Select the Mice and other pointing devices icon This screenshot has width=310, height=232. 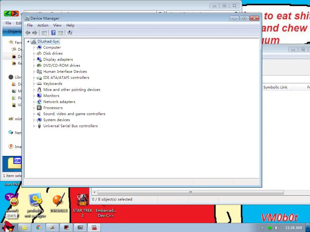coord(39,89)
